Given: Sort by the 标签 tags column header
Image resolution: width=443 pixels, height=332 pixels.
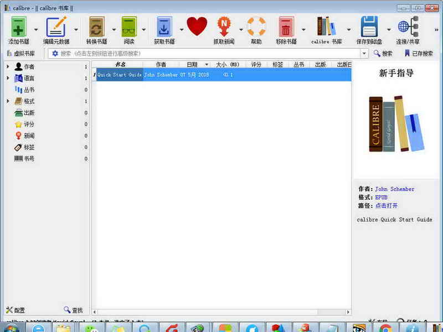Looking at the screenshot, I should click(278, 64).
